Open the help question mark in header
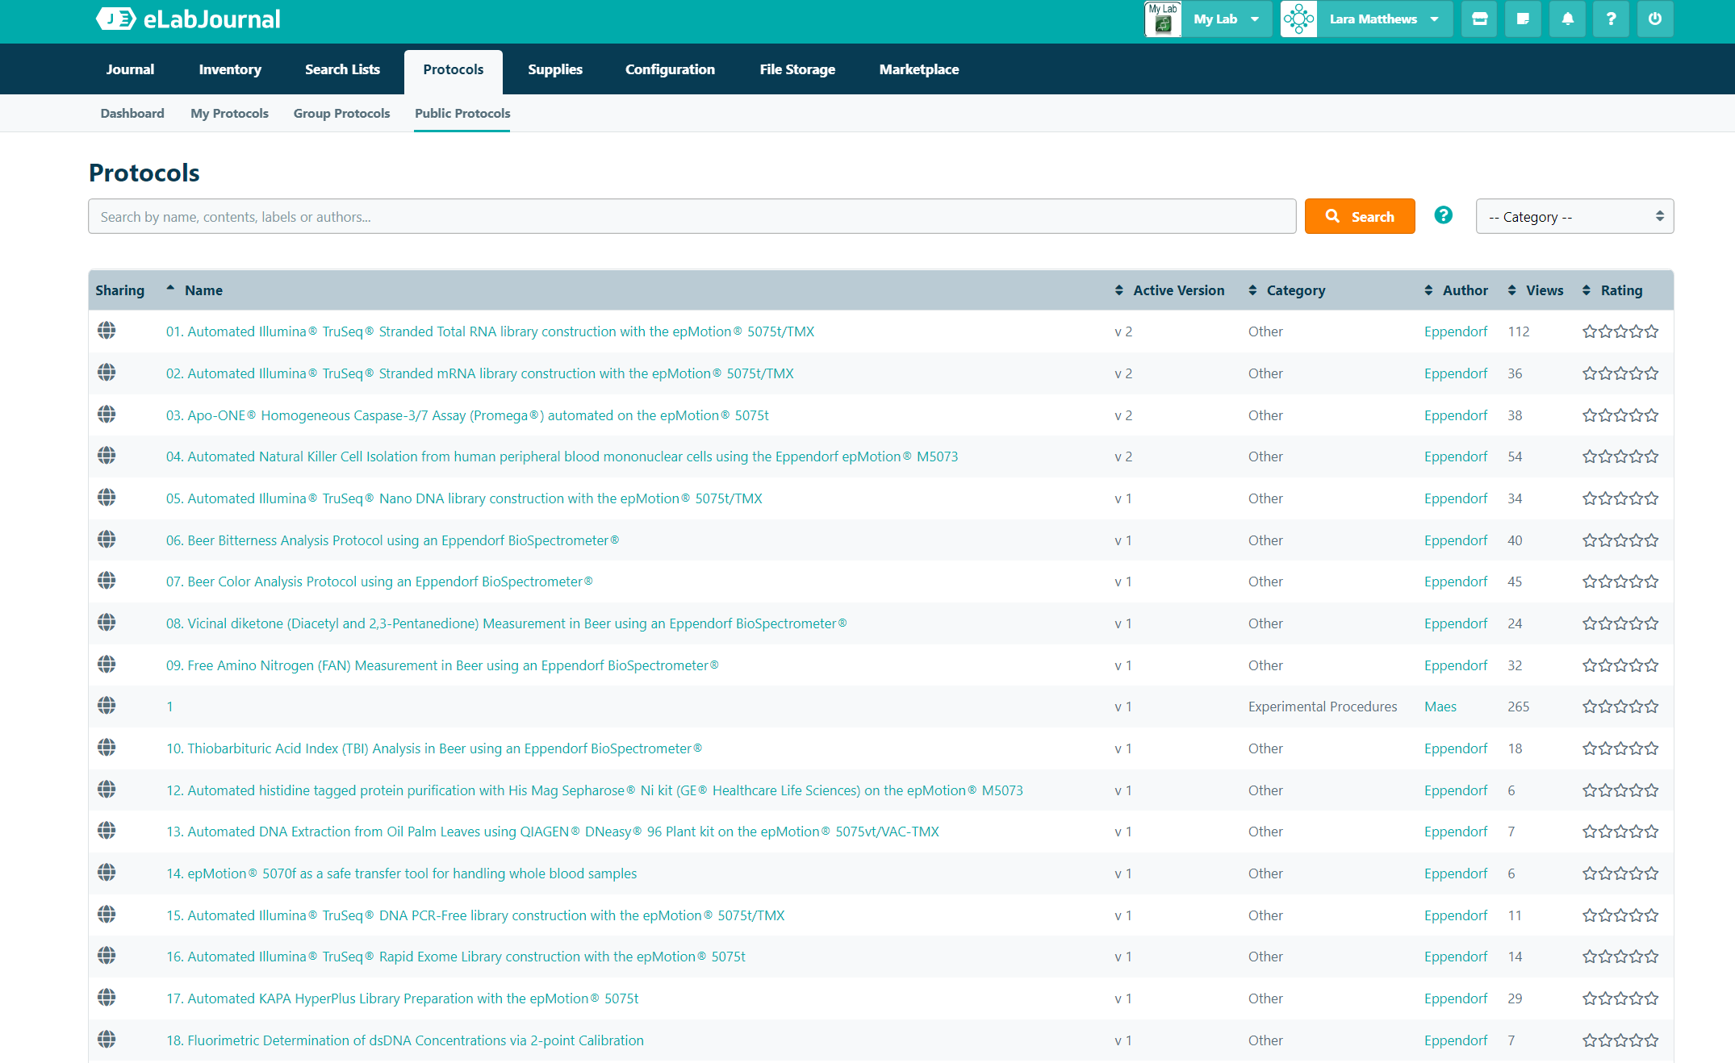Viewport: 1735px width, 1063px height. [x=1611, y=19]
